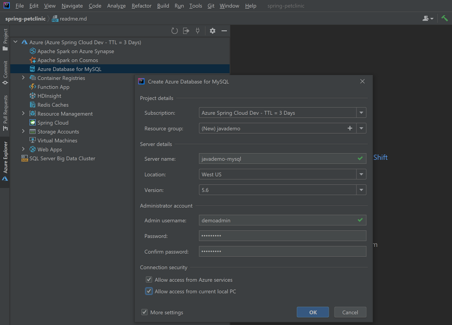This screenshot has width=452, height=325.
Task: Open the Subscription dropdown
Action: (361, 113)
